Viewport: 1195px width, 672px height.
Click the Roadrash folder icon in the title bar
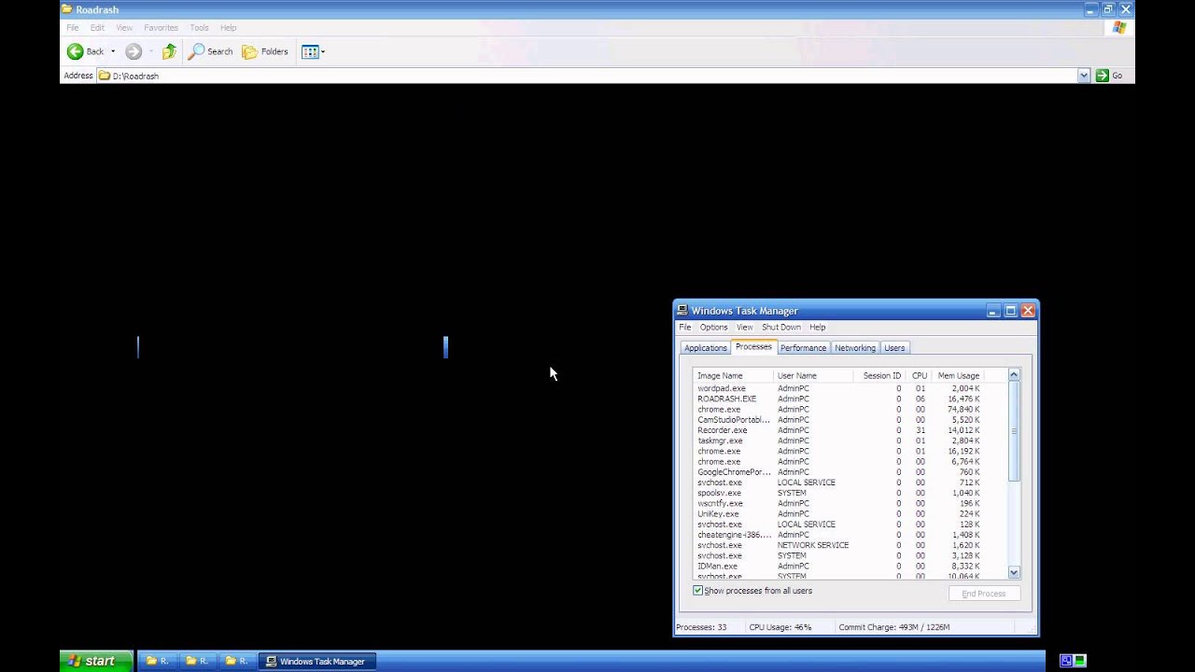point(67,9)
